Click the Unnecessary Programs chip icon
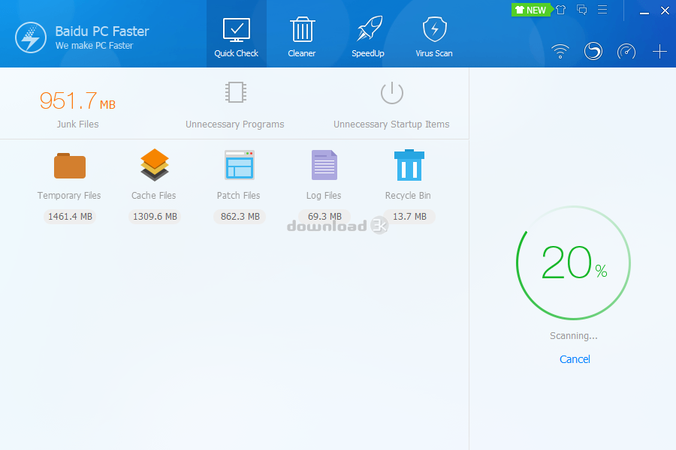Image resolution: width=676 pixels, height=450 pixels. 236,92
